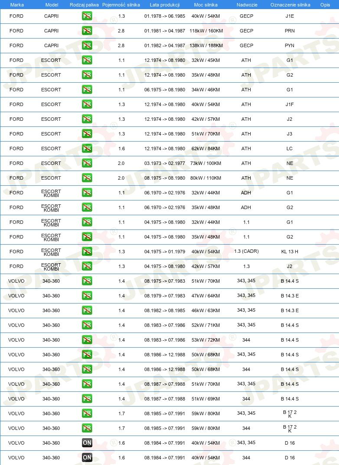Select the 01.1978 -> 06.1985 date cell

point(165,16)
